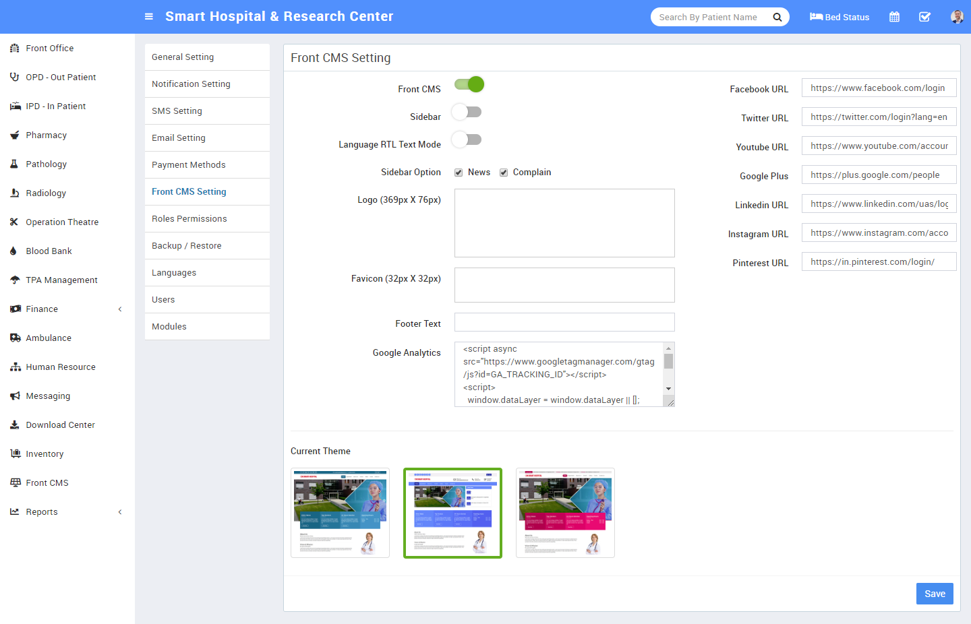Open Ambulance icon in the sidebar

[15, 338]
